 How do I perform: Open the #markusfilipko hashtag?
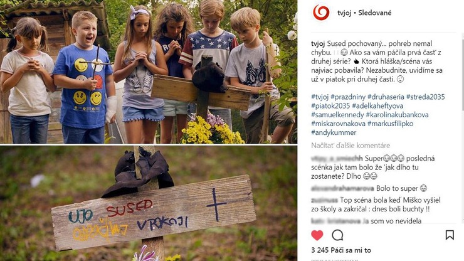[x=390, y=124]
